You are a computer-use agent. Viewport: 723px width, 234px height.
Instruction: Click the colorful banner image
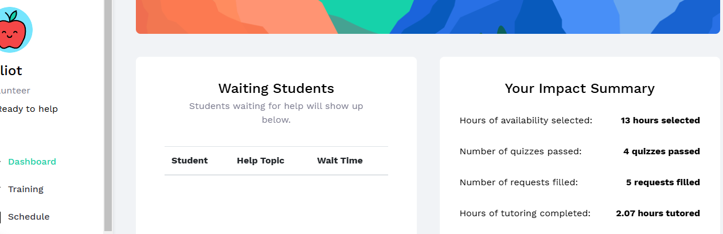tap(428, 17)
